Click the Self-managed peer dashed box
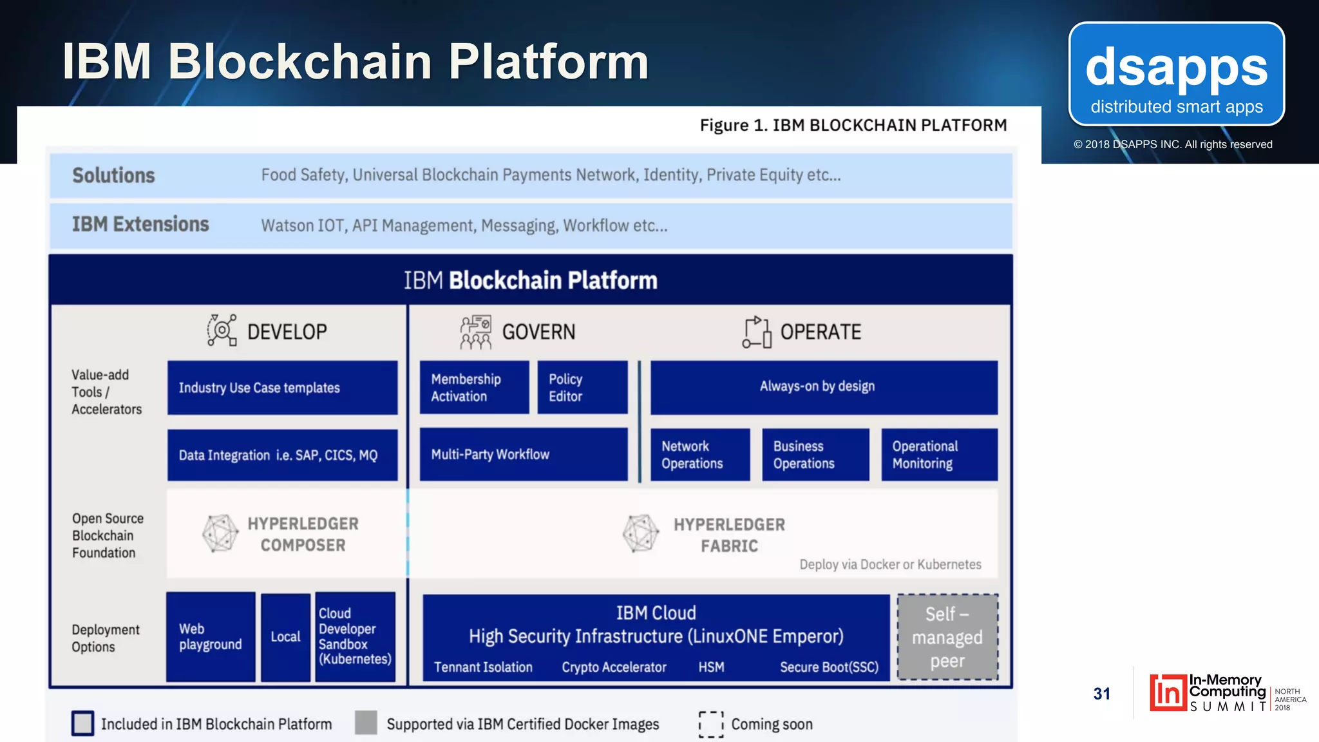Image resolution: width=1319 pixels, height=742 pixels. point(947,637)
